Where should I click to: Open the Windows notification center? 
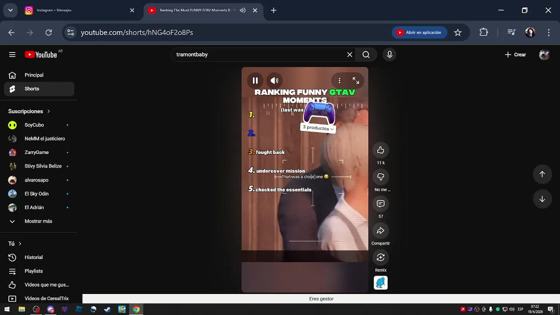coord(550,309)
